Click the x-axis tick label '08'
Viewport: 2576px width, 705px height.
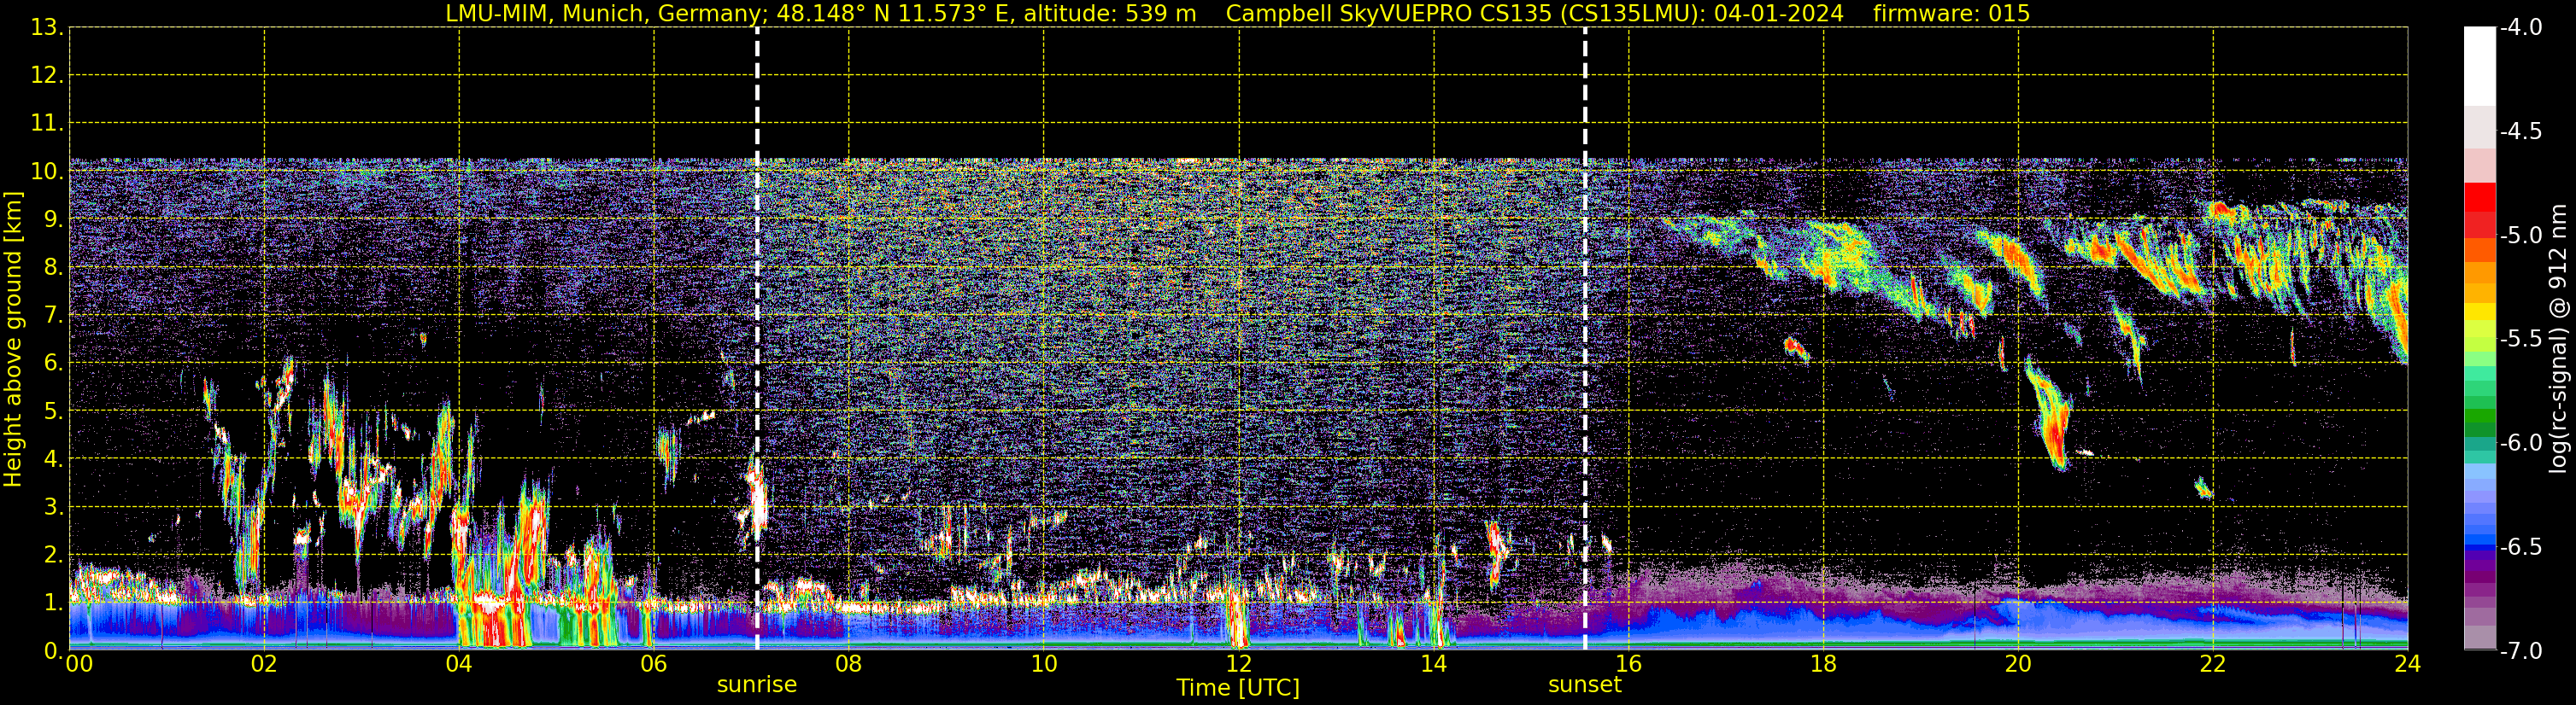click(849, 664)
